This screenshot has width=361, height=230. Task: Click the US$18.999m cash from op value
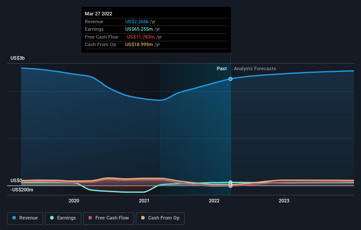coord(139,45)
